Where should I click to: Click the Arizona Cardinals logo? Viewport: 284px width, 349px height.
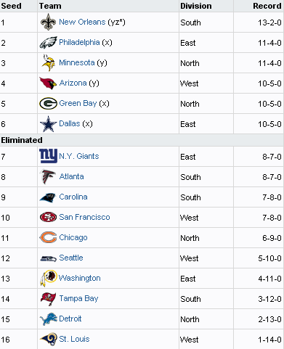point(48,83)
